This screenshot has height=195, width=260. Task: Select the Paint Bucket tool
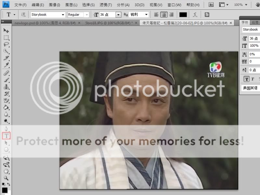(x=6, y=108)
